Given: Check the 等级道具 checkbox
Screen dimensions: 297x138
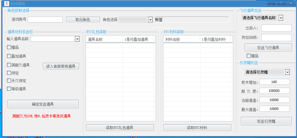Looking at the screenshot, I should 9,89.
